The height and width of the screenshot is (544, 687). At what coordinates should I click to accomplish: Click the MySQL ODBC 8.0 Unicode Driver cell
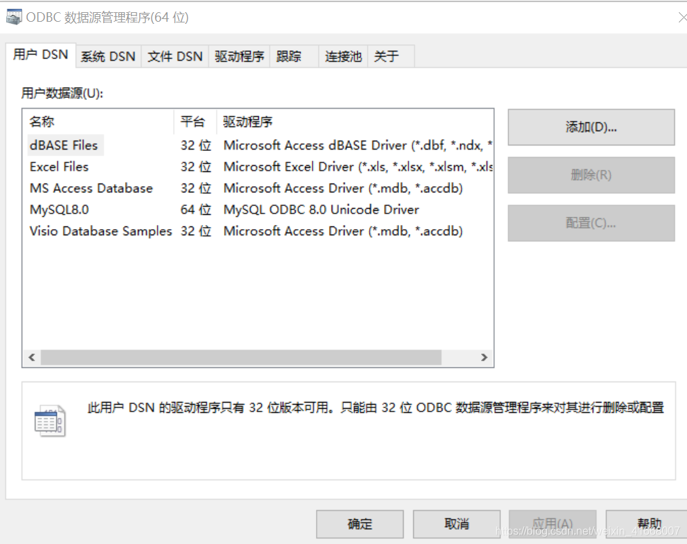321,209
